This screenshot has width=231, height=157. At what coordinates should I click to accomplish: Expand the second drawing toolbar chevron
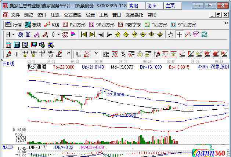[x=96, y=53]
